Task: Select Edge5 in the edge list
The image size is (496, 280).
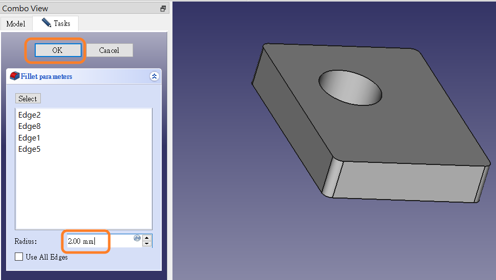Action: [30, 149]
